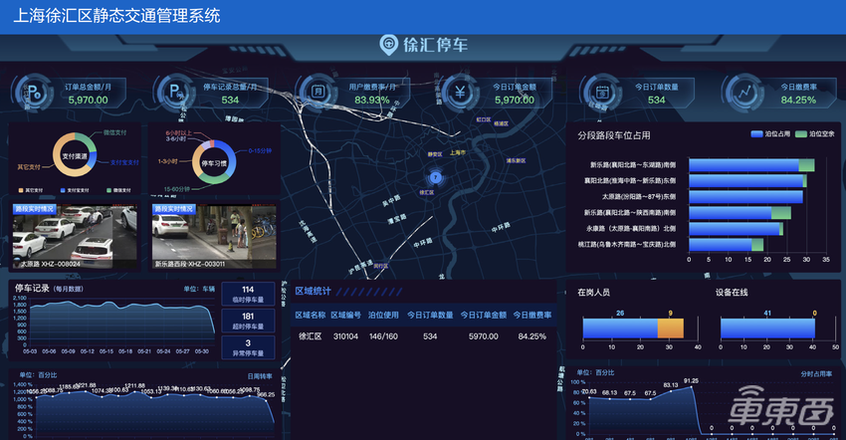Click the trend chart icon beside 今日缴费率
Viewport: 846px width, 440px height.
click(x=744, y=93)
